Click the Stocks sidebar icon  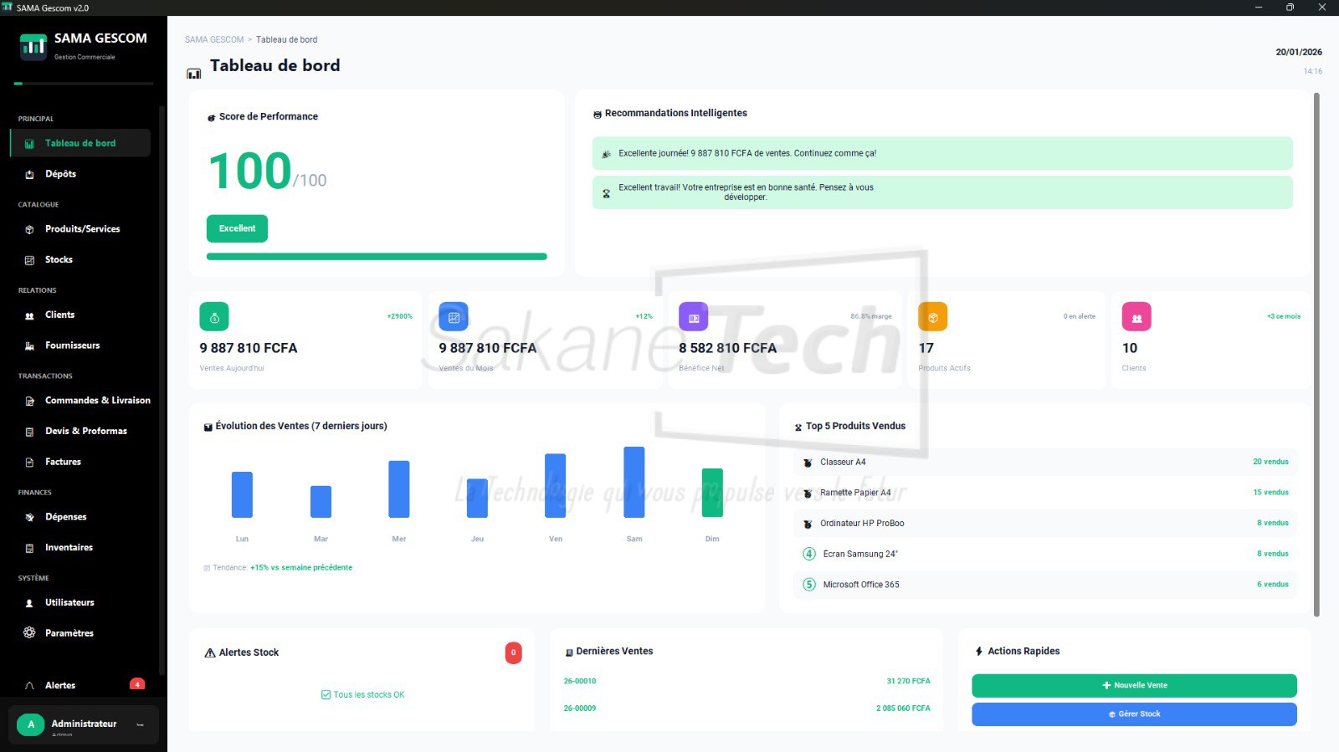coord(29,260)
